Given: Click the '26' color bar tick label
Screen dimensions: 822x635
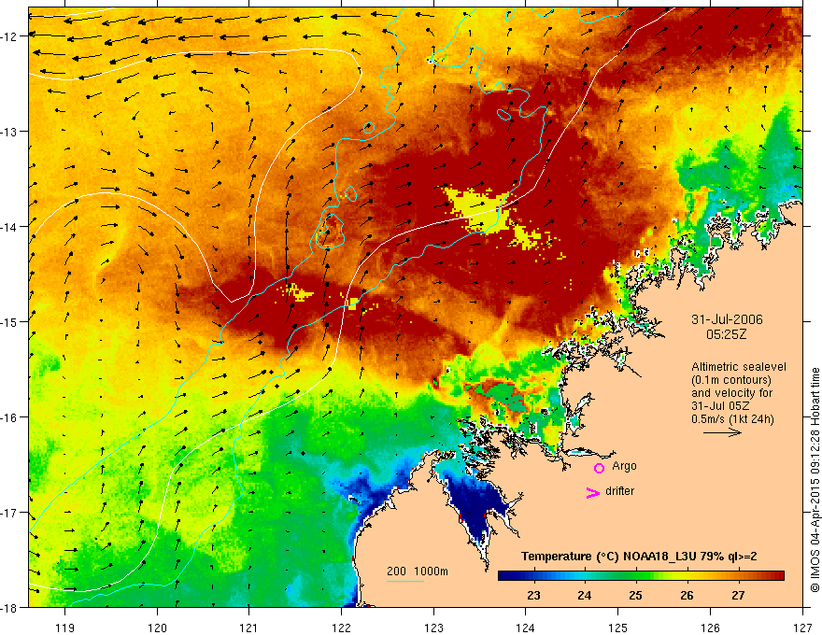Looking at the screenshot, I should (x=687, y=595).
